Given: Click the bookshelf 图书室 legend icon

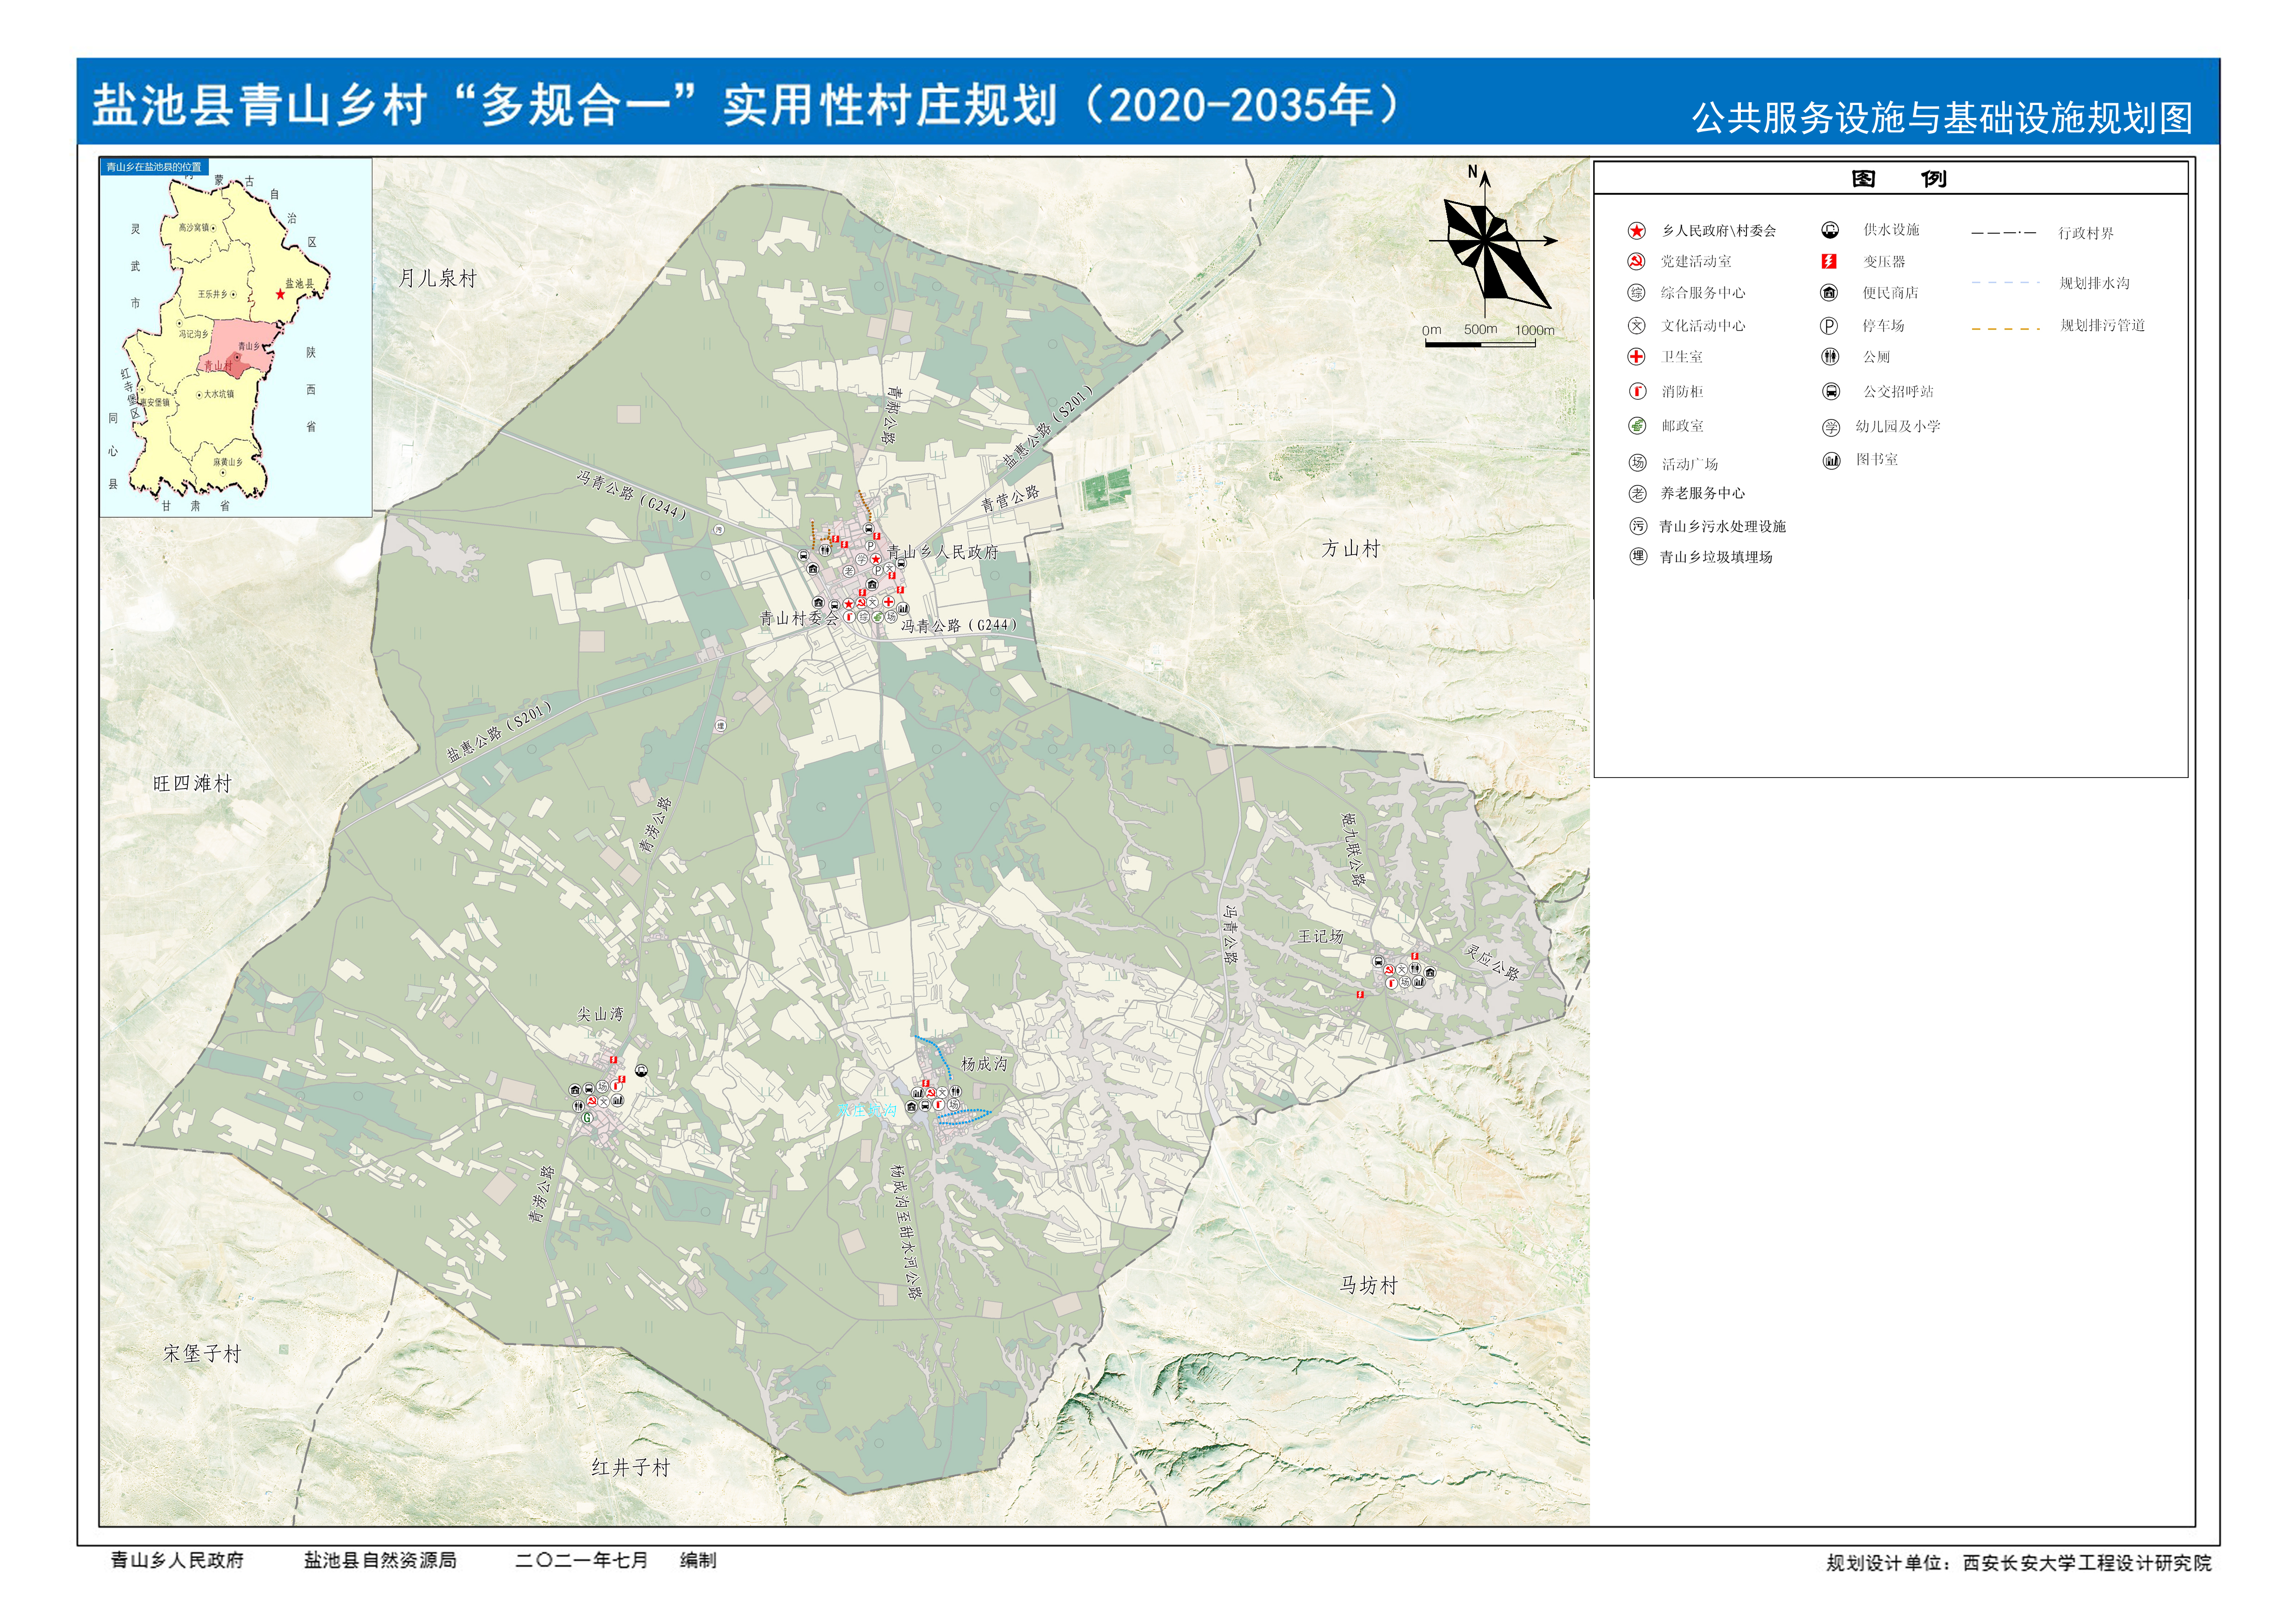Looking at the screenshot, I should 1831,461.
